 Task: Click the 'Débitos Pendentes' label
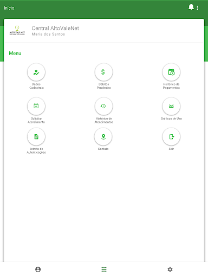click(104, 86)
